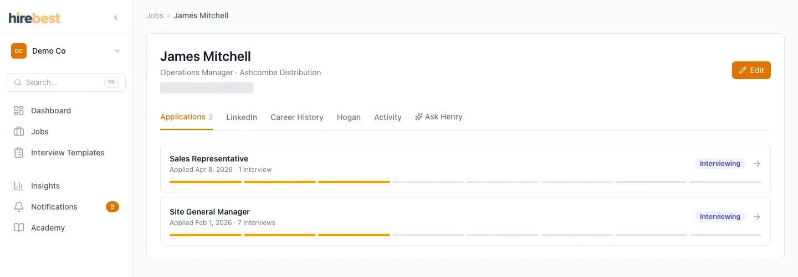Click Site General Manager stage progress bar

pyautogui.click(x=465, y=234)
